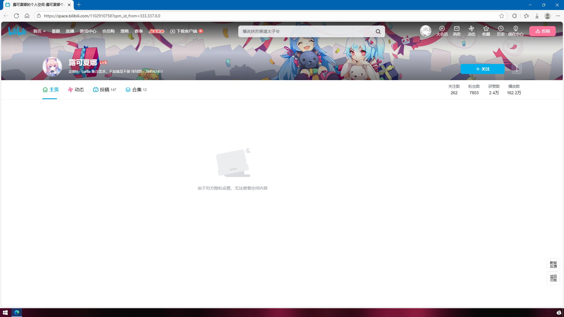Switch to 投稿 147 tab

pyautogui.click(x=105, y=90)
